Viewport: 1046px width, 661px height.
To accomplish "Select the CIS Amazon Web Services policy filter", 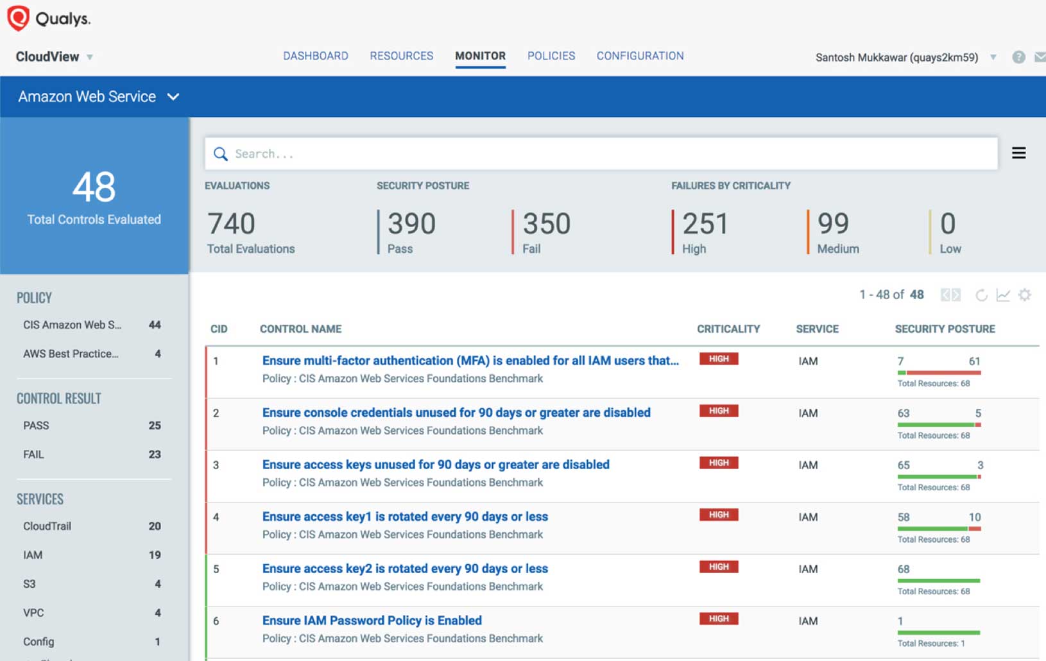I will [72, 325].
